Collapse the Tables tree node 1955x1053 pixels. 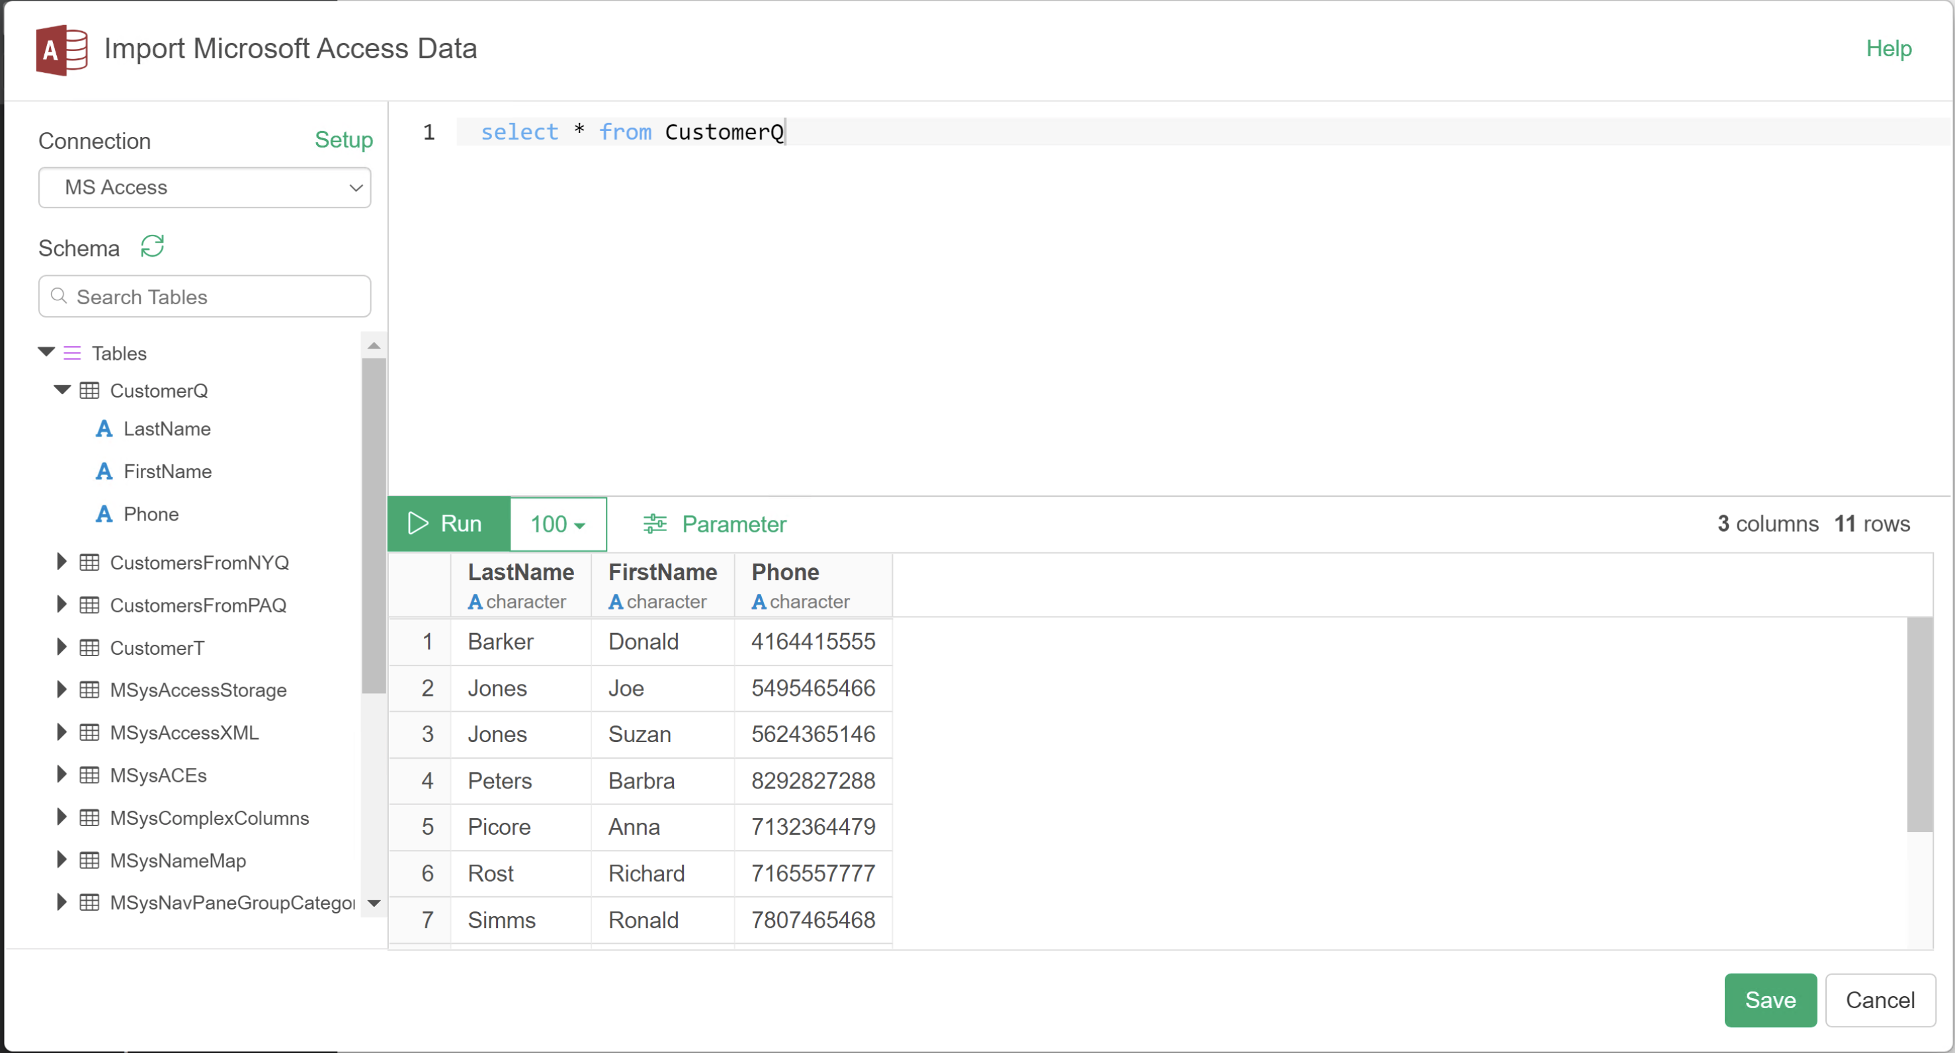46,351
